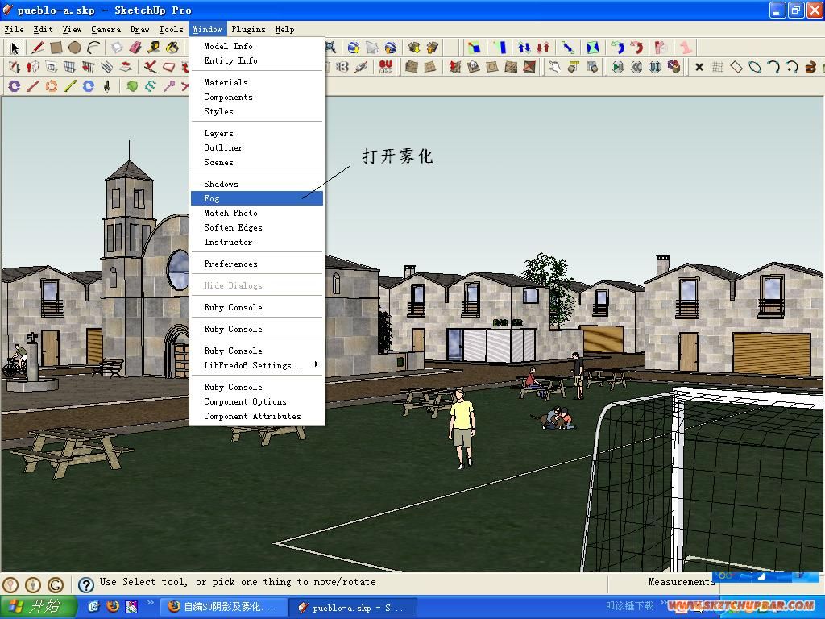Click the UI labeled toolbar icon
This screenshot has height=619, width=825.
655,67
